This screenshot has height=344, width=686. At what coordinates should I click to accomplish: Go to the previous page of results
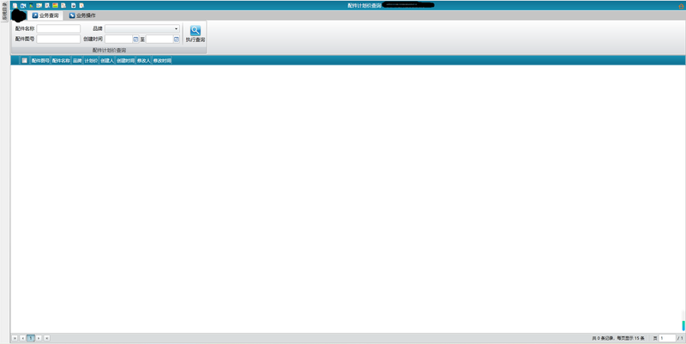click(23, 338)
